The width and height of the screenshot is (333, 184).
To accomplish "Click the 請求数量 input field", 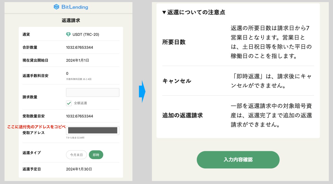I will [93, 92].
